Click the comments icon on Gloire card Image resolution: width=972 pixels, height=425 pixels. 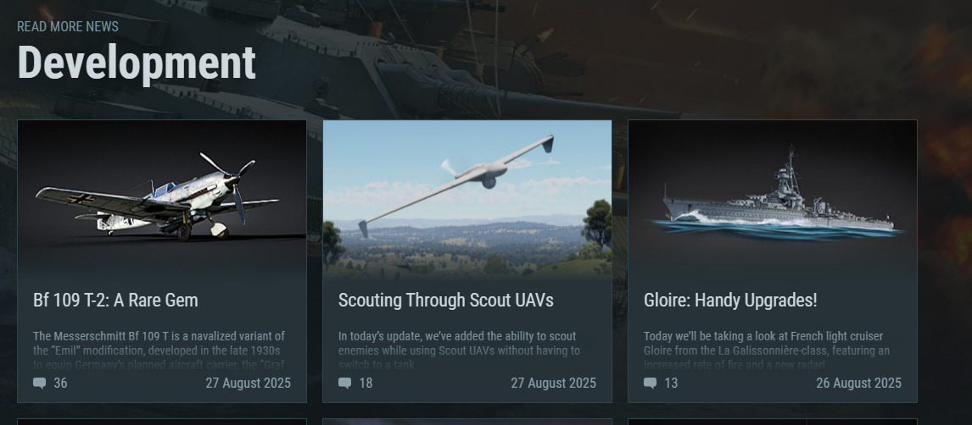click(651, 384)
